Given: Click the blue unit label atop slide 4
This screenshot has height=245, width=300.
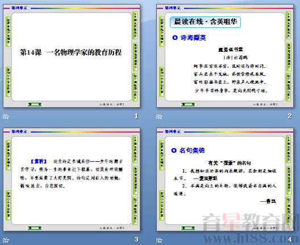Looking at the screenshot, I should coord(173,132).
